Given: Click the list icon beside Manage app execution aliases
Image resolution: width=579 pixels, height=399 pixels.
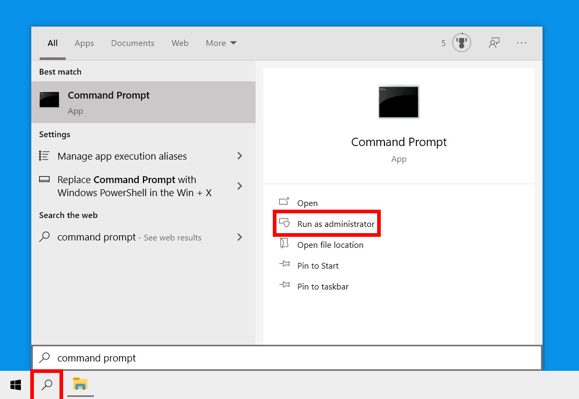Looking at the screenshot, I should click(44, 156).
